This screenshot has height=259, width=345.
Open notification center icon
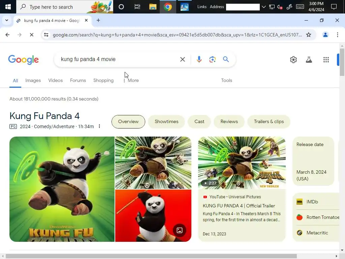(334, 7)
